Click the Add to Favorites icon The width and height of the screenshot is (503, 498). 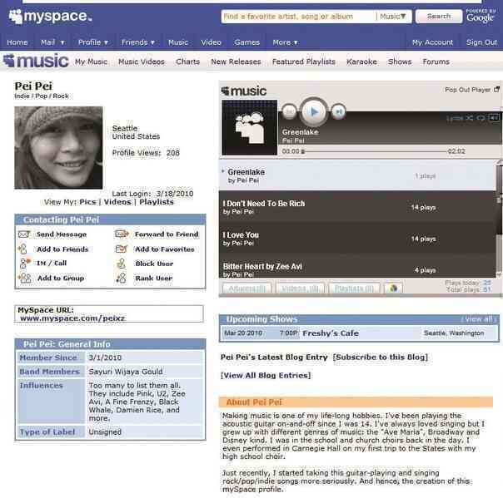122,249
